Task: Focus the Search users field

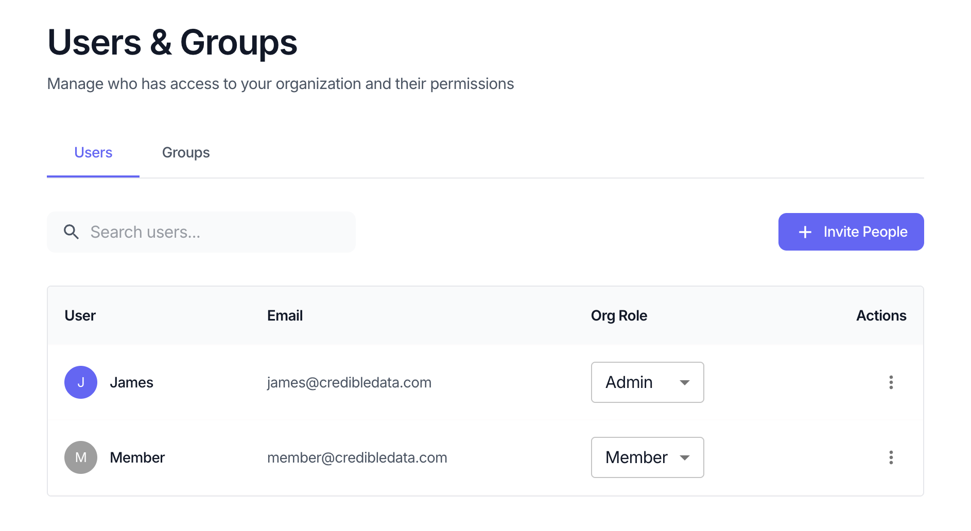Action: pos(201,232)
